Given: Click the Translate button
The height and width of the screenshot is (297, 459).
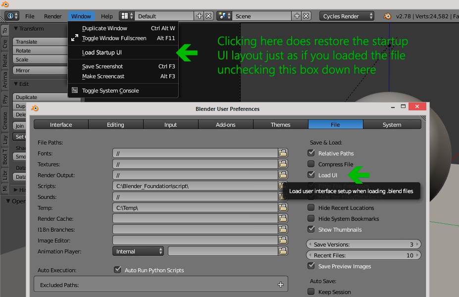Looking at the screenshot, I should (41, 42).
